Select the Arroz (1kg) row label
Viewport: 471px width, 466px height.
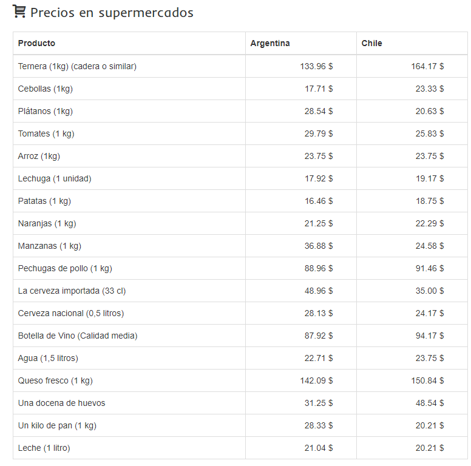click(x=39, y=156)
